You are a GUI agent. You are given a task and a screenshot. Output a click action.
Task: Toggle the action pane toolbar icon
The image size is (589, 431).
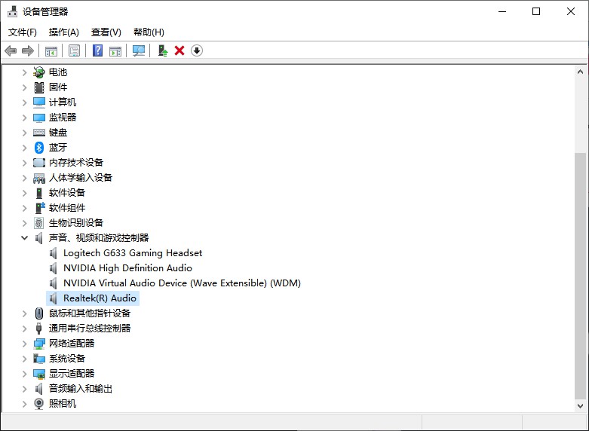tap(115, 50)
